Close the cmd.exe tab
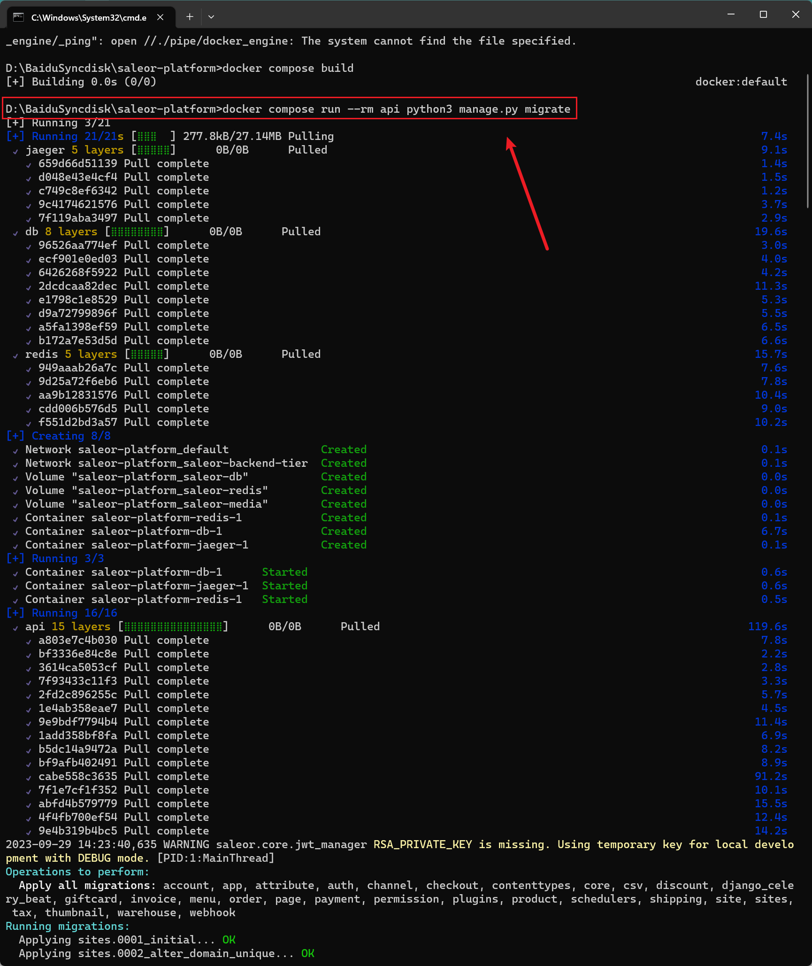 (x=160, y=17)
